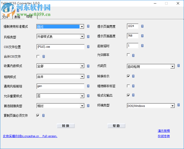This screenshot has height=149, width=184.
Task: Open the 相同样式 dropdown
Action: 82,77
